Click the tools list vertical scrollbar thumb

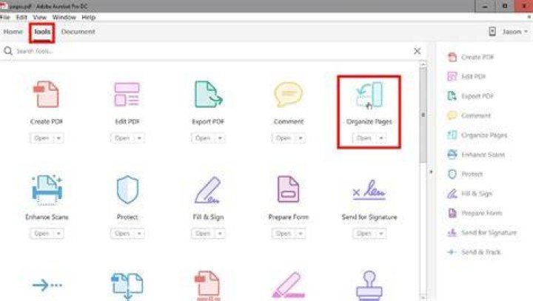423,115
